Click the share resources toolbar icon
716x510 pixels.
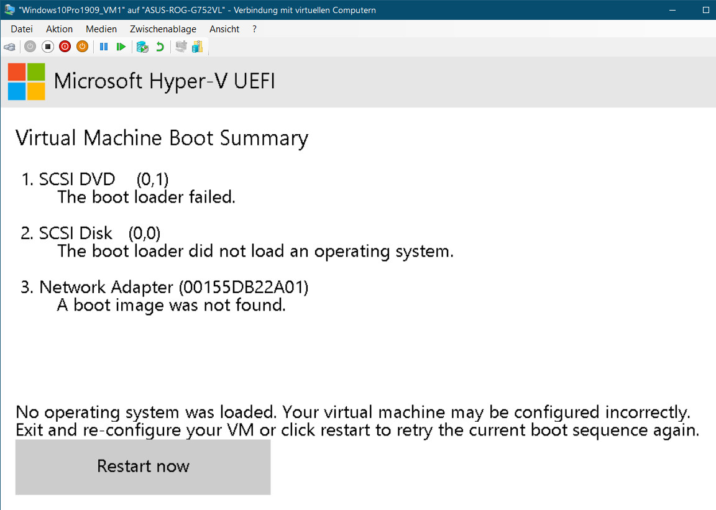tap(198, 47)
